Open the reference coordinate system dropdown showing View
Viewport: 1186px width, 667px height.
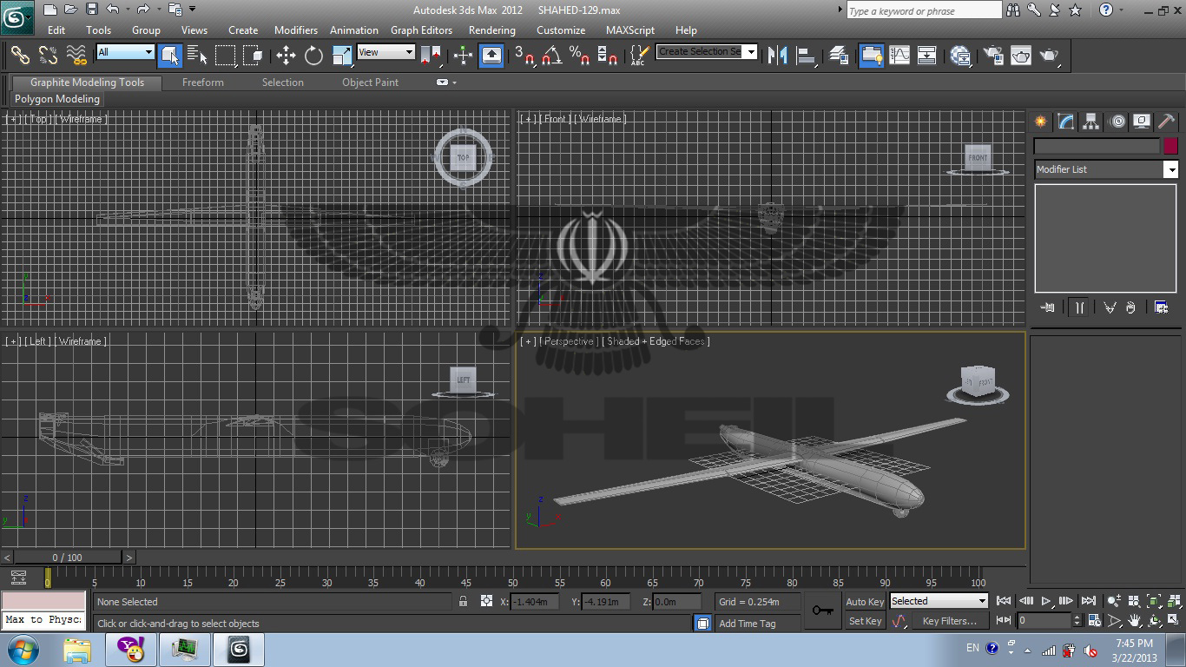pyautogui.click(x=385, y=52)
